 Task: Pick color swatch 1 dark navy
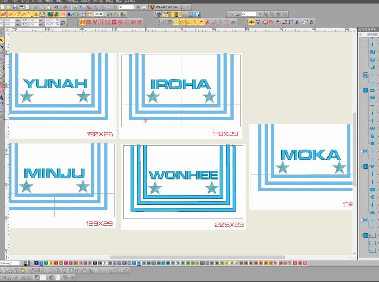click(x=37, y=263)
